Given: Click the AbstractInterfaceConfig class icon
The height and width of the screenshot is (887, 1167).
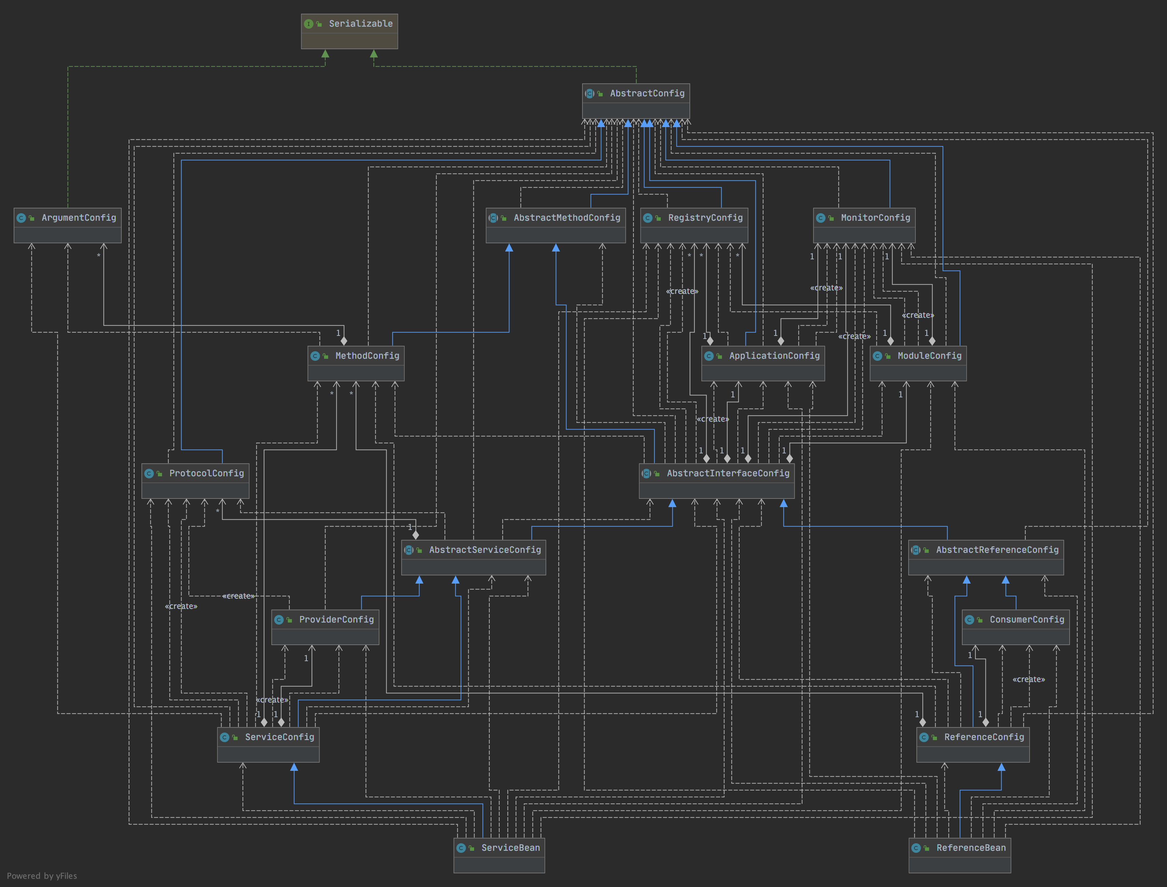Looking at the screenshot, I should [646, 474].
